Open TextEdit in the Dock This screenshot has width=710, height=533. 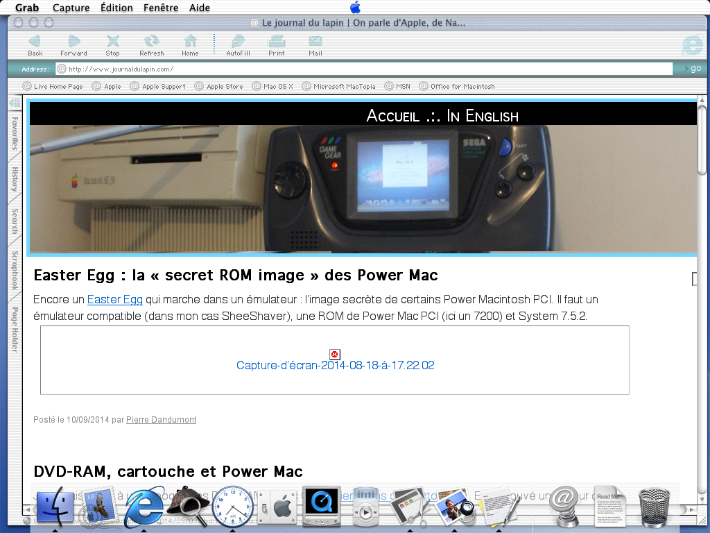pyautogui.click(x=498, y=506)
